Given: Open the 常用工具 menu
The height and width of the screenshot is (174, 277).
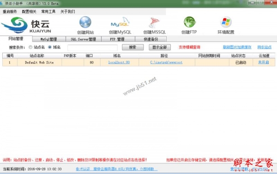Looking at the screenshot, I should pyautogui.click(x=48, y=12).
